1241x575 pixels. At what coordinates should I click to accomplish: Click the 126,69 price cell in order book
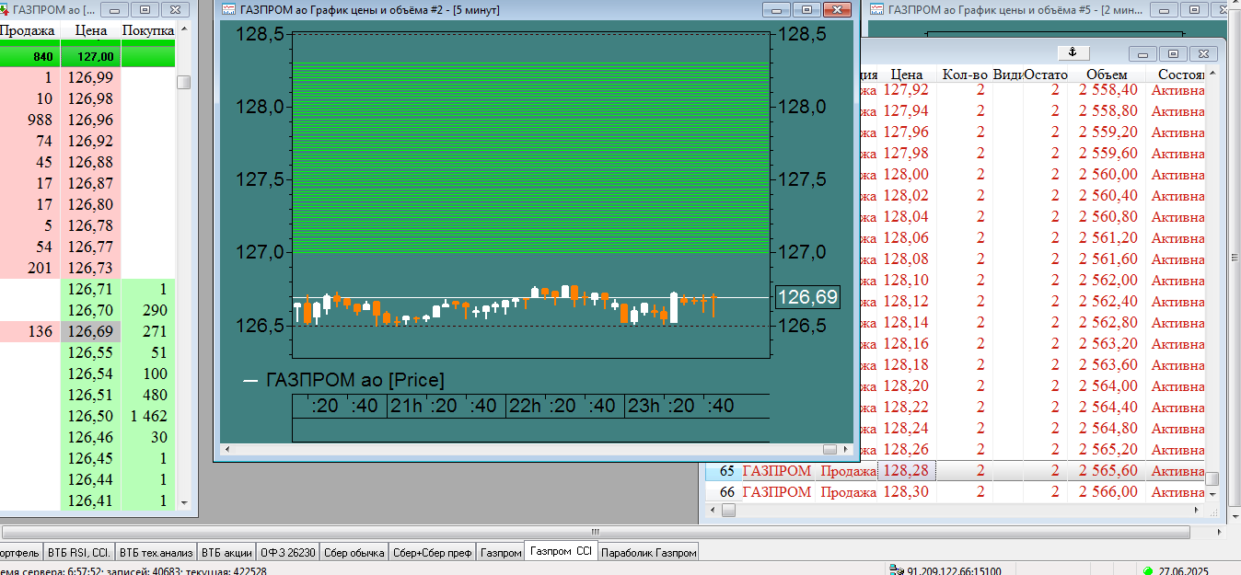click(x=90, y=331)
